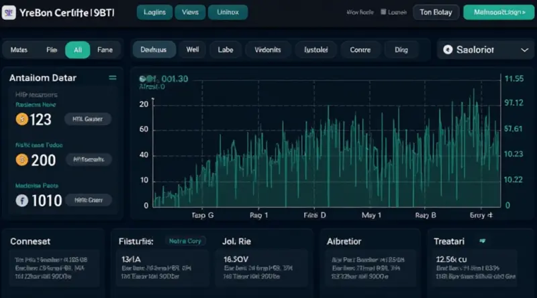Switch the filter to 'Mates'
This screenshot has height=298, width=537.
pyautogui.click(x=19, y=50)
